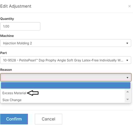This screenshot has width=133, height=126.
Task: Click the 10-9528 PetitePearl part value
Action: [x=63, y=60]
